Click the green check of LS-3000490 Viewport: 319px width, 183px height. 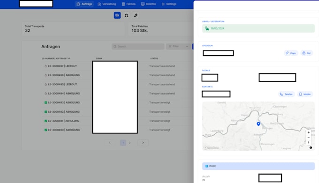pos(46,130)
